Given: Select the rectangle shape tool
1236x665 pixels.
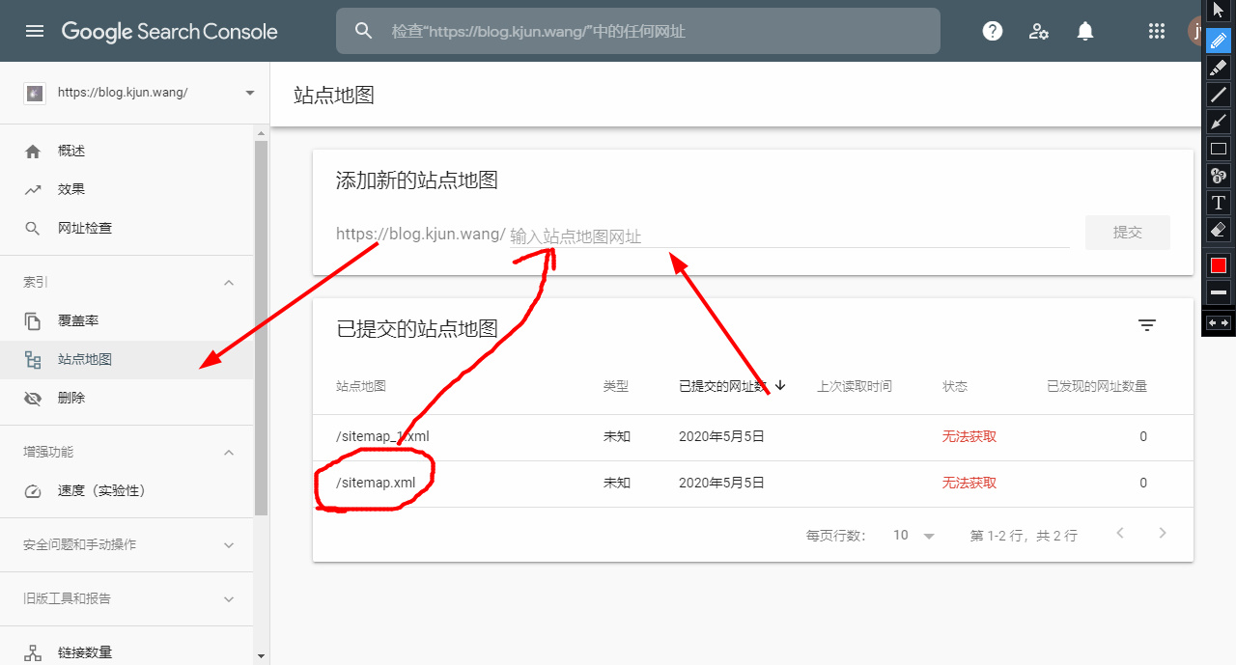Looking at the screenshot, I should click(x=1219, y=149).
